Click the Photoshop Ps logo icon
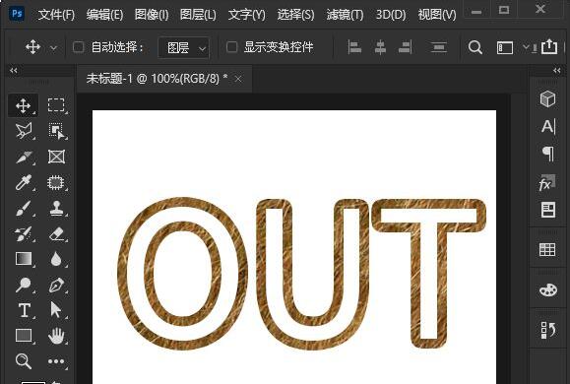Screen dimensions: 570x384 17,14
